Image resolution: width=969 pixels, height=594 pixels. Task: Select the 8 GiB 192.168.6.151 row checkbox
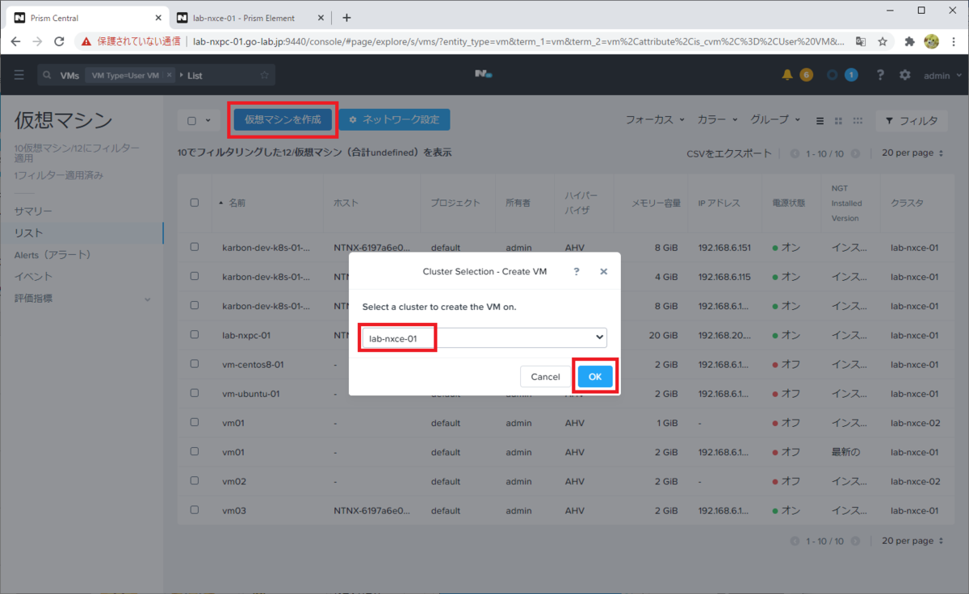click(x=195, y=247)
